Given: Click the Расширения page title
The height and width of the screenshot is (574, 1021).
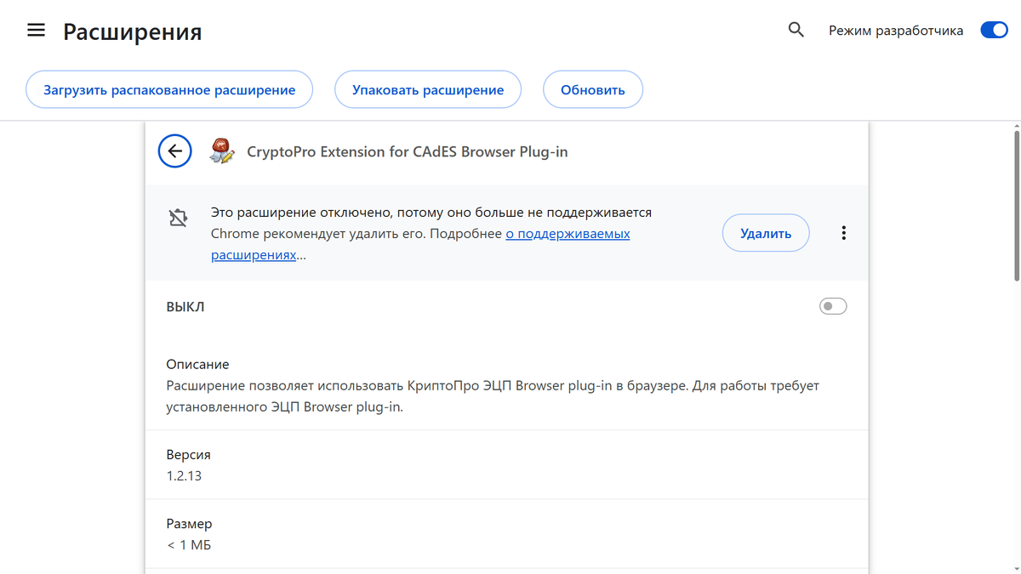Looking at the screenshot, I should click(x=133, y=31).
